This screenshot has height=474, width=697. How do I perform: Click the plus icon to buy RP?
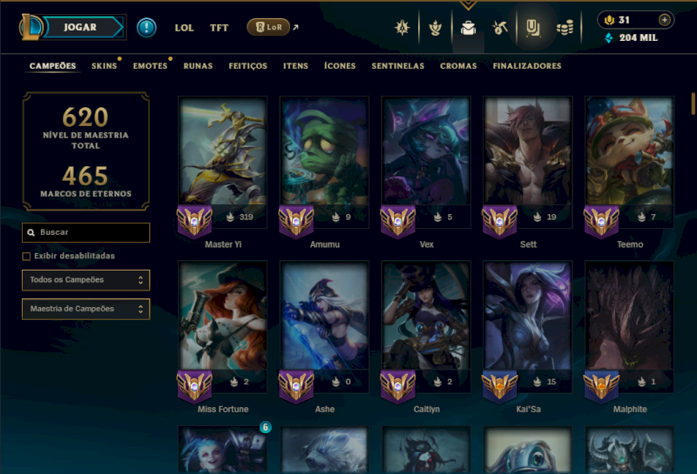(x=664, y=20)
